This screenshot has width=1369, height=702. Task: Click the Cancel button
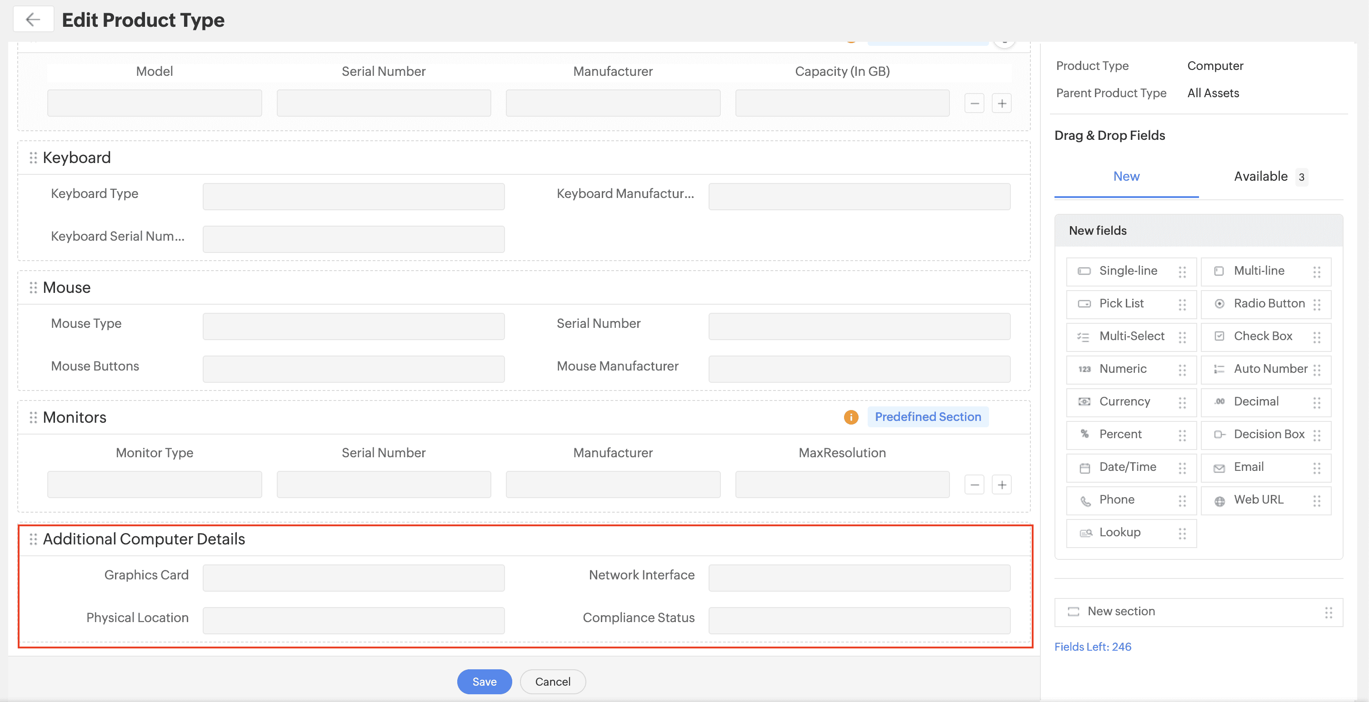(552, 682)
